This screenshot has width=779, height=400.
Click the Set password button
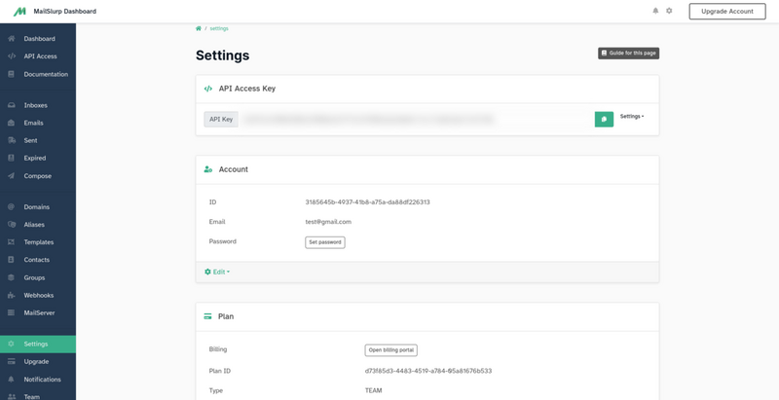click(x=325, y=242)
